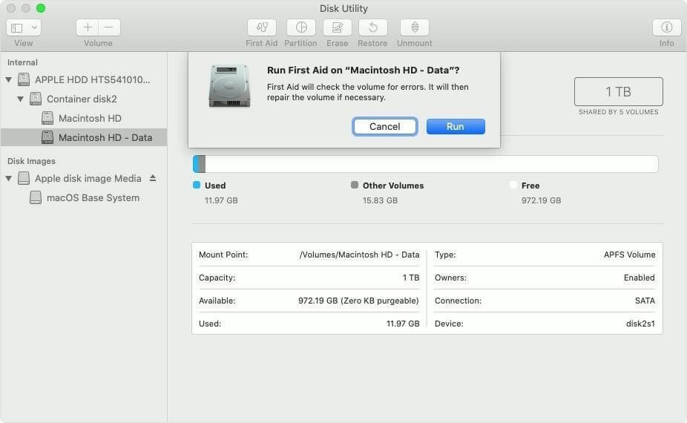Image resolution: width=687 pixels, height=423 pixels.
Task: Select macOS Base System volume
Action: pyautogui.click(x=93, y=198)
